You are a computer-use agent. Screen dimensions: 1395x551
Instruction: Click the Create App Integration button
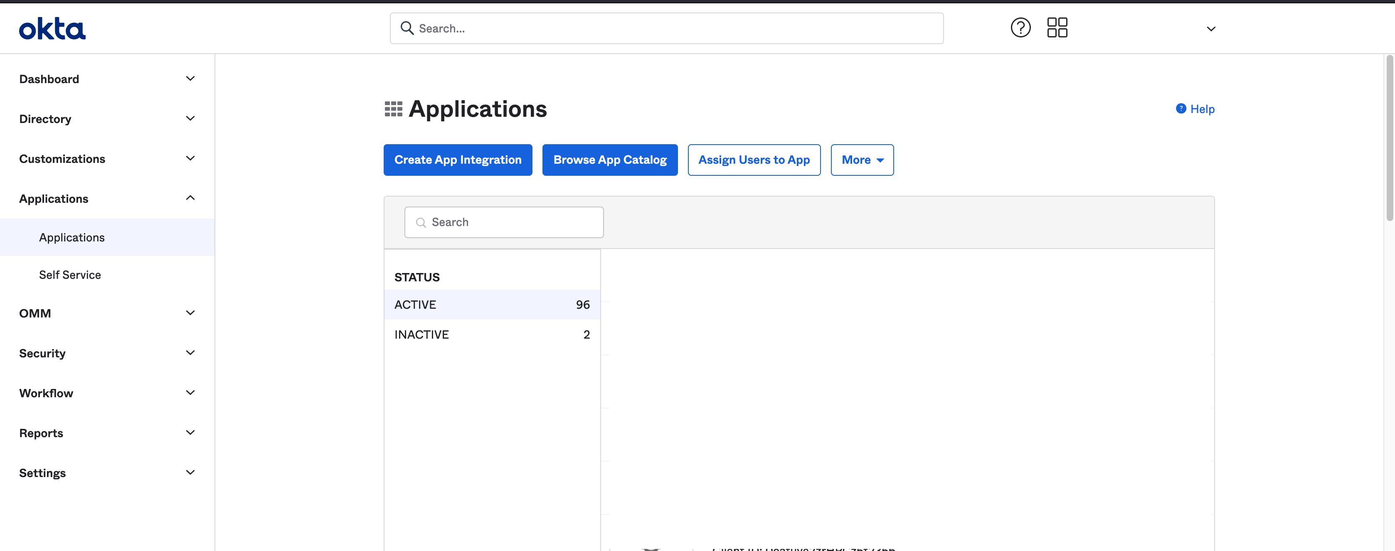(x=458, y=160)
